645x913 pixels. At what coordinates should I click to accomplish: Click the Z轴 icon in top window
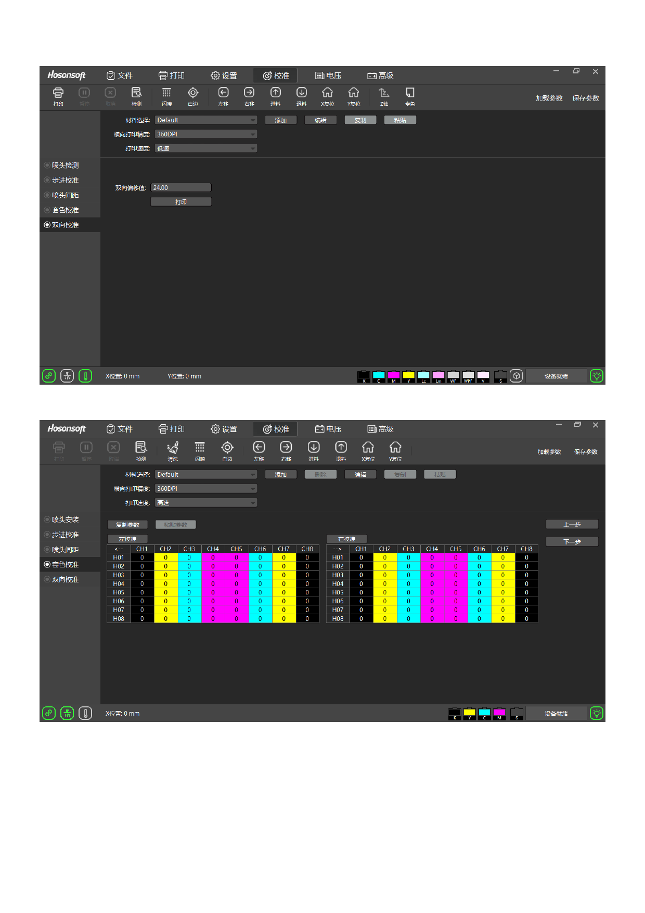pos(384,96)
